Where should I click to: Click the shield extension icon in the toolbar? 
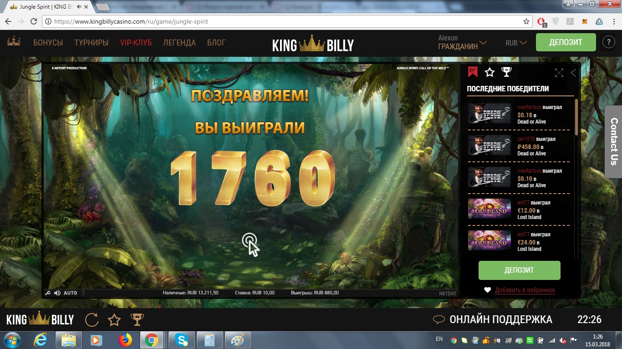click(556, 21)
